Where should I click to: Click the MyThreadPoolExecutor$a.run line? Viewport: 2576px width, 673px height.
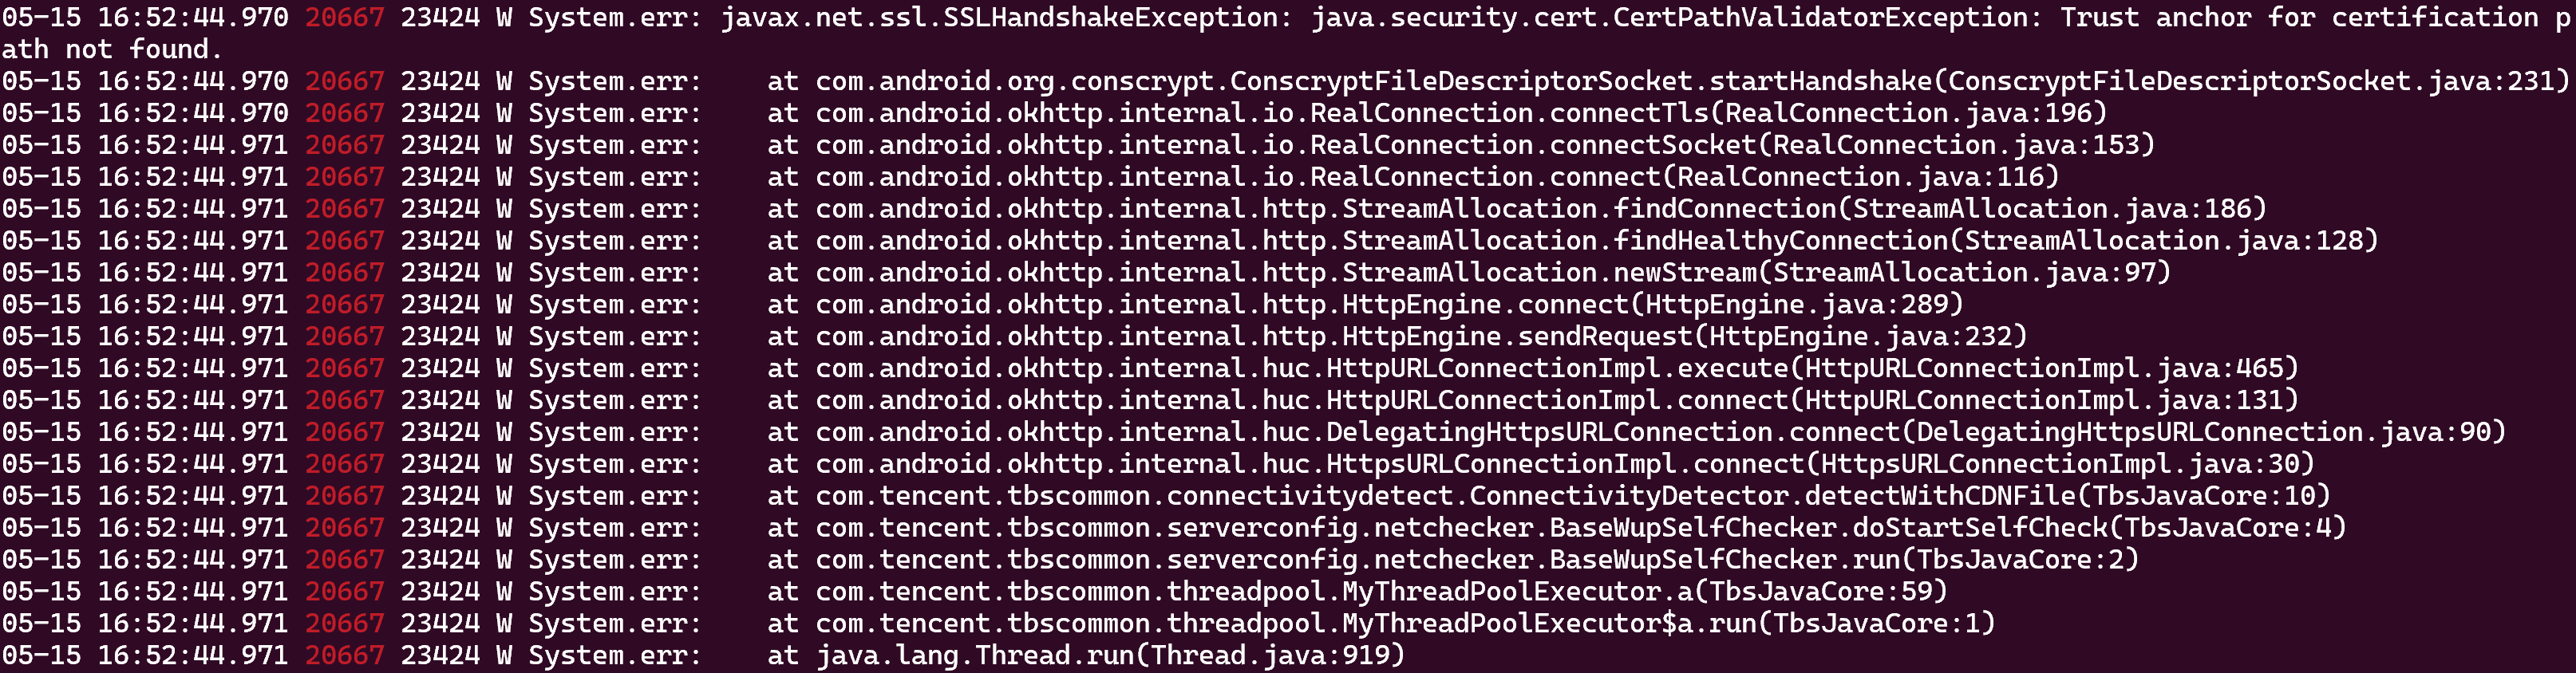click(998, 624)
